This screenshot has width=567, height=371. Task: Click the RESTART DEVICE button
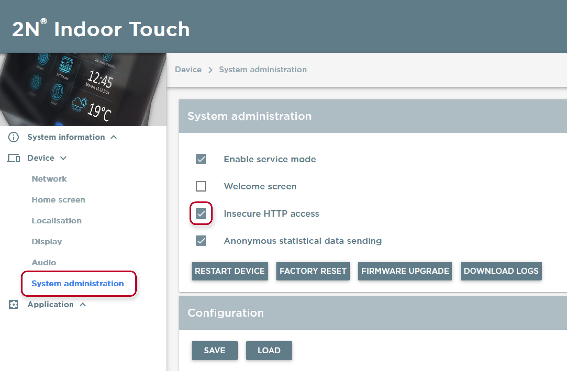pyautogui.click(x=230, y=271)
